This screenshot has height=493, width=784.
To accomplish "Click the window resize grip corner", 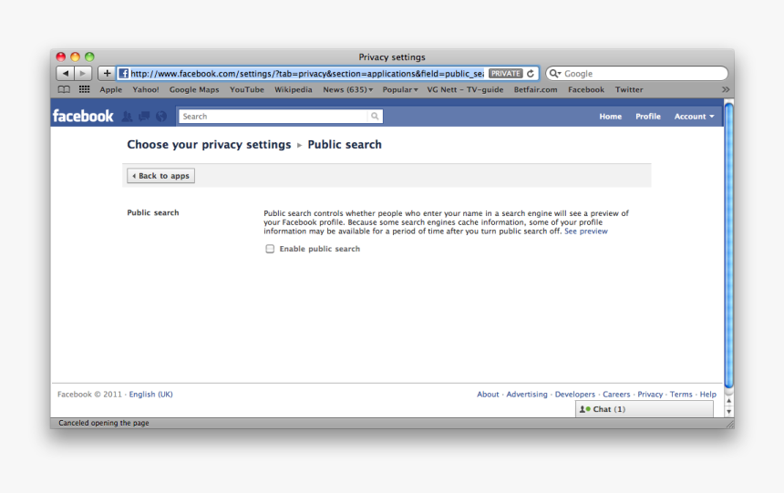I will pos(730,424).
